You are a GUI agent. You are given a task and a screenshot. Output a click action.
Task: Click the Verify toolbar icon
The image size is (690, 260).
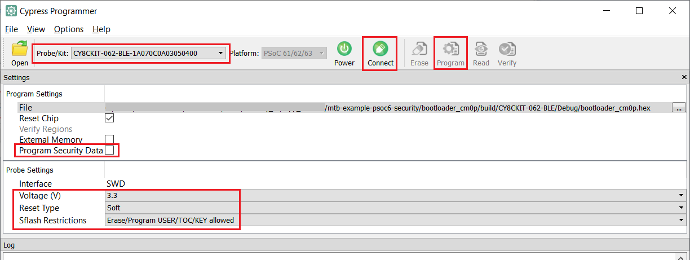[x=507, y=49]
